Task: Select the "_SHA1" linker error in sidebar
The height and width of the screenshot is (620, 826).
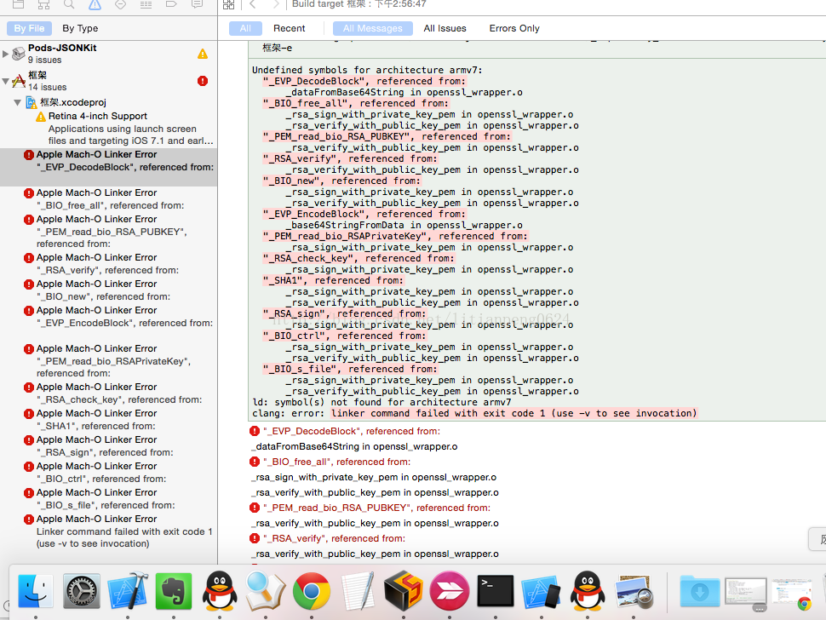Action: (x=108, y=420)
